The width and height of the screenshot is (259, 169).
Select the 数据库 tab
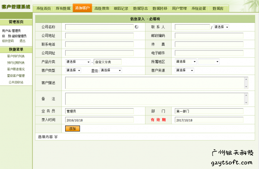coord(218,9)
